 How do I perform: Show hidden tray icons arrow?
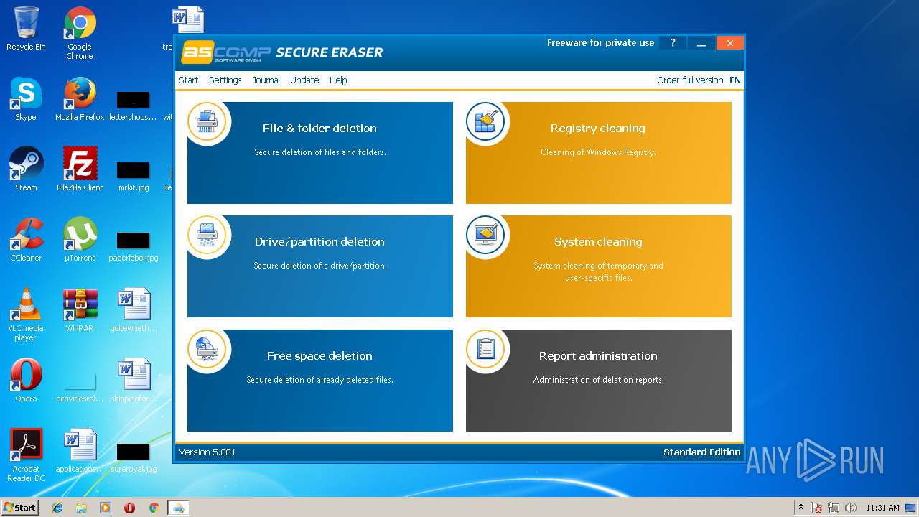[x=801, y=508]
